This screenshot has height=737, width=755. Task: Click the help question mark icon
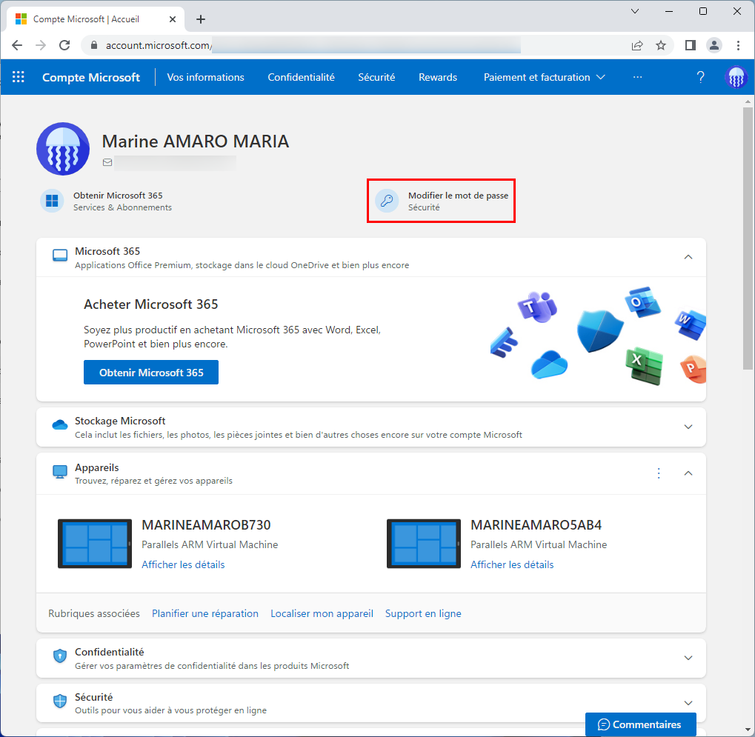tap(701, 77)
